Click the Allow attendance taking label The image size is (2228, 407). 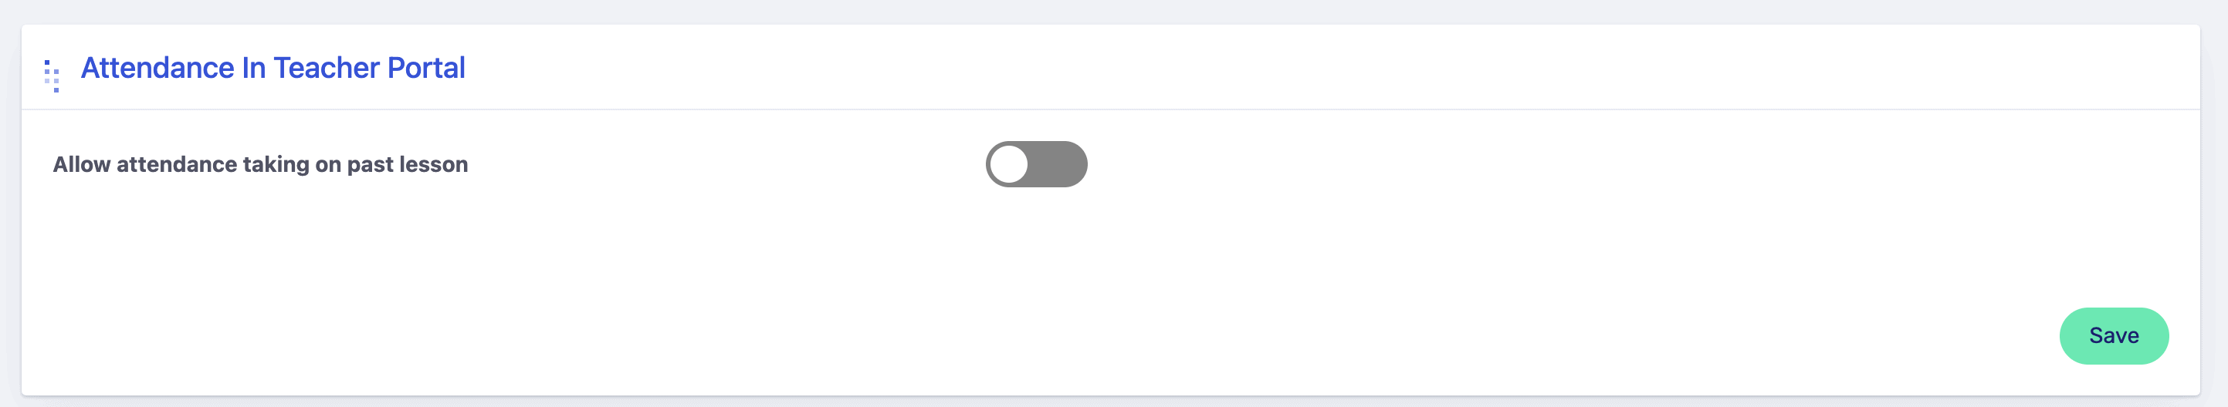coord(259,164)
